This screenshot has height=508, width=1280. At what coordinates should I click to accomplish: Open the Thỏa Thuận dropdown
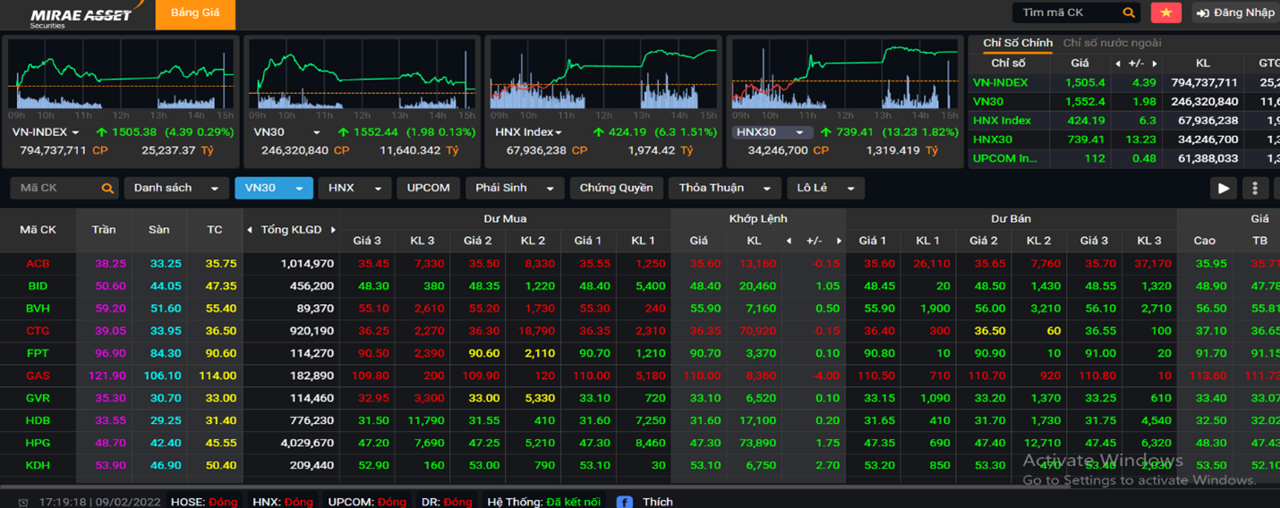(x=724, y=188)
